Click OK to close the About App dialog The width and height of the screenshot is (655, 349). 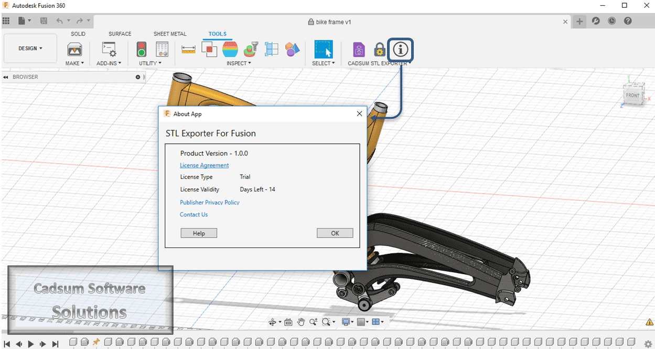pyautogui.click(x=335, y=233)
